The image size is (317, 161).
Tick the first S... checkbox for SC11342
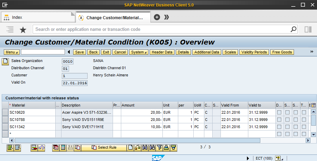click(287, 127)
